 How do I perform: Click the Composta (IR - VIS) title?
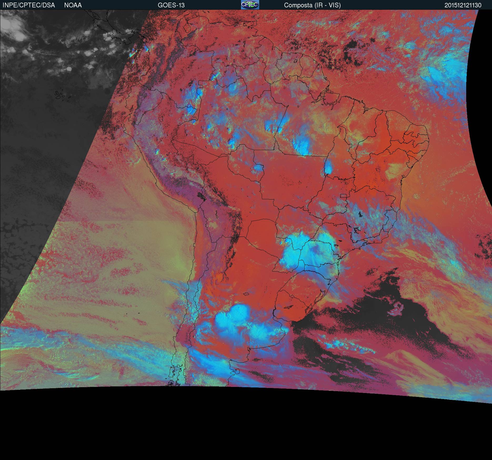[x=312, y=5]
